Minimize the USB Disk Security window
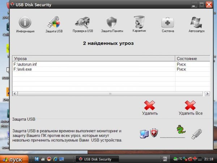This screenshot has width=217, height=163. click(x=194, y=5)
